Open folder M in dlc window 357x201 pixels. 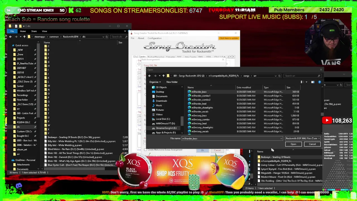pos(49,86)
